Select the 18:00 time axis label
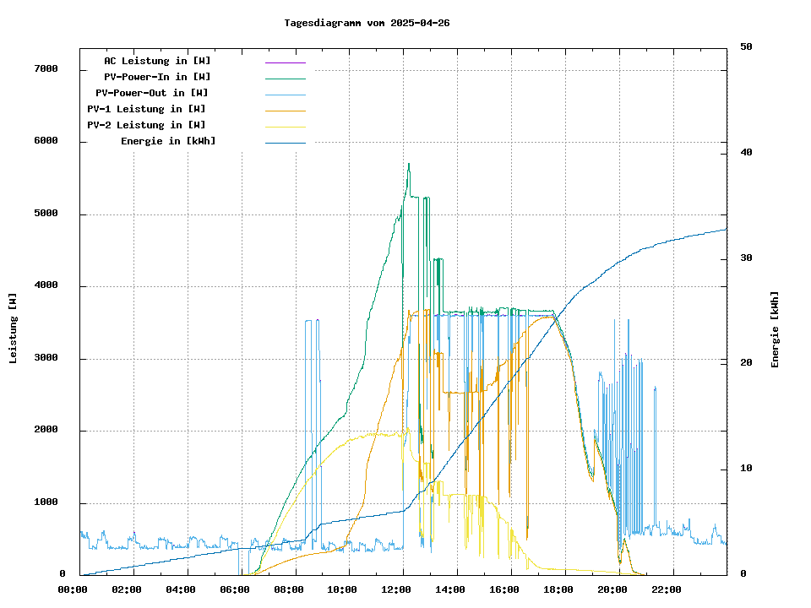Image resolution: width=811 pixels, height=608 pixels. coord(558,589)
